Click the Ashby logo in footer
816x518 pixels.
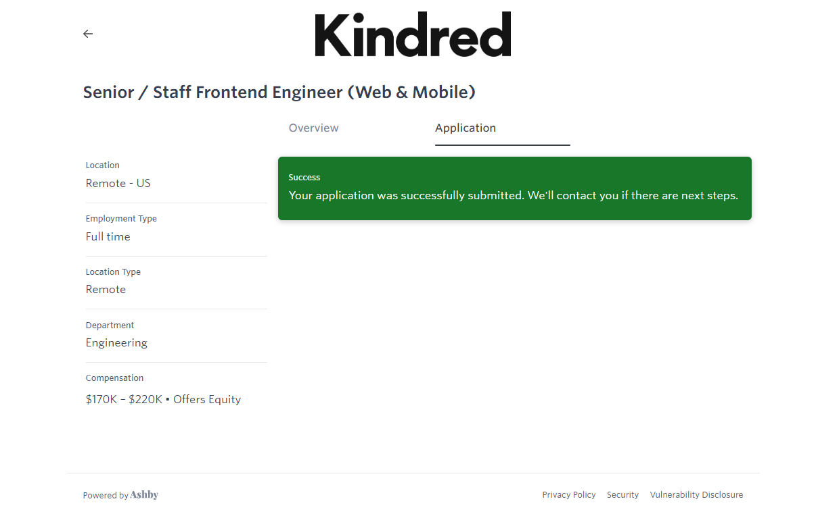[x=144, y=495]
